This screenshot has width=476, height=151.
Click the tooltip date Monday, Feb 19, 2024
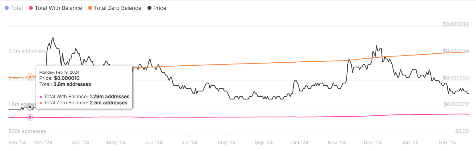tap(59, 72)
